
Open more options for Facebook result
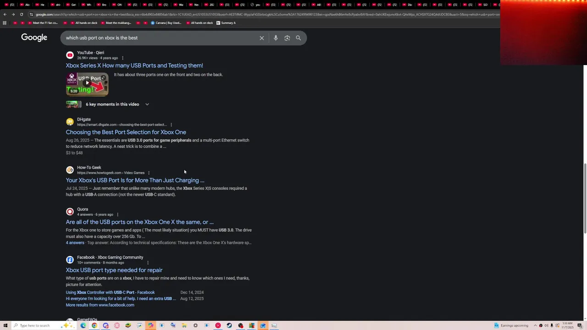148,263
